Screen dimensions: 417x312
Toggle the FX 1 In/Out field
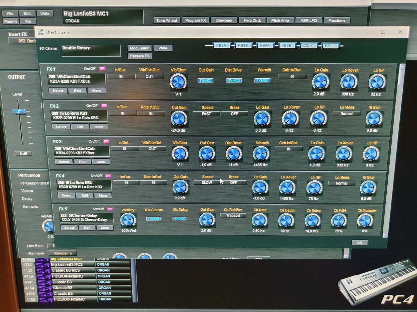[121, 77]
